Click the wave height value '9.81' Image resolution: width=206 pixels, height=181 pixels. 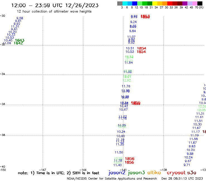18,21
